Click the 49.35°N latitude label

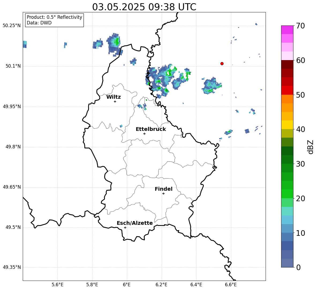click(x=12, y=267)
